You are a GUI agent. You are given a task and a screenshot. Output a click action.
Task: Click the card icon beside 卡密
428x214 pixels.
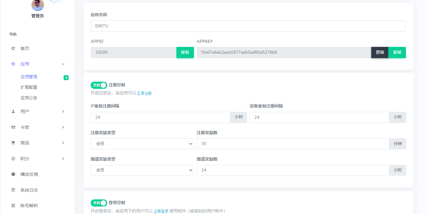pos(13,127)
